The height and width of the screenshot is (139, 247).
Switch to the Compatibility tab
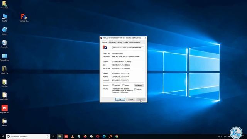(x=112, y=42)
